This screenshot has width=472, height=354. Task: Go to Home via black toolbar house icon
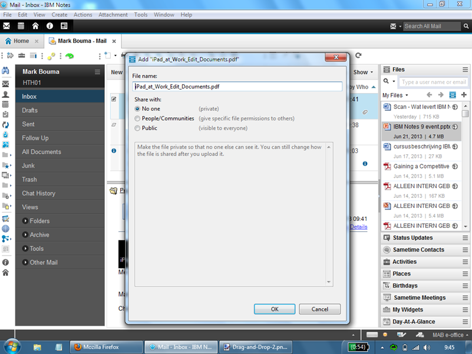point(35,26)
